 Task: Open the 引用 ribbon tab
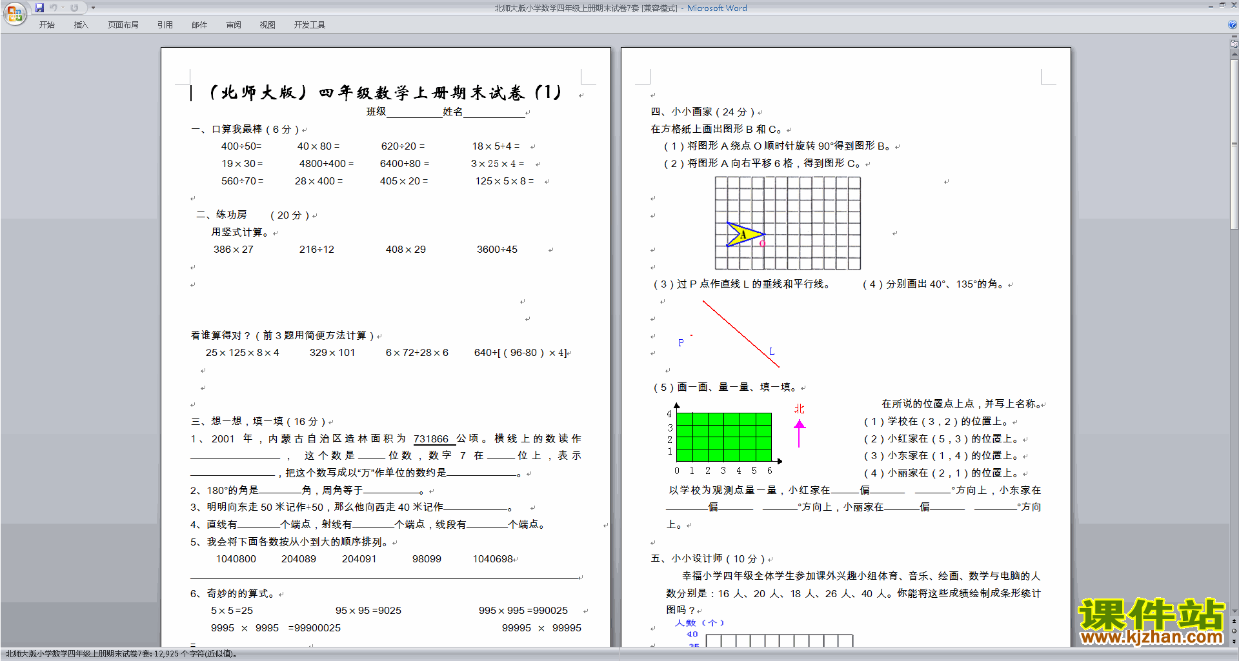[x=165, y=25]
